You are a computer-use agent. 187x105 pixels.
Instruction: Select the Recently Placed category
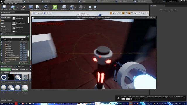pos(6,17)
